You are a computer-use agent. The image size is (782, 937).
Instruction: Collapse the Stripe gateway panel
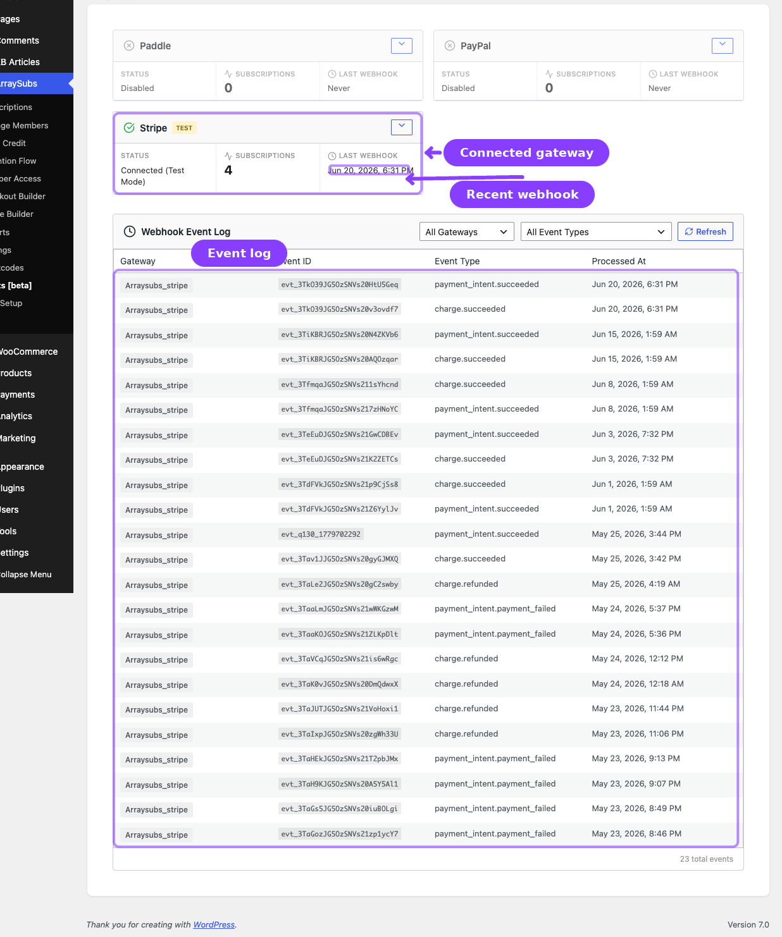coord(401,127)
